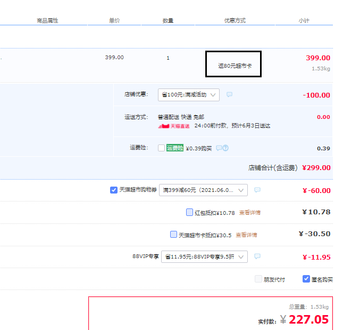The height and width of the screenshot is (330, 343).
Task: Click the -100.00 store discount amount
Action: (316, 95)
